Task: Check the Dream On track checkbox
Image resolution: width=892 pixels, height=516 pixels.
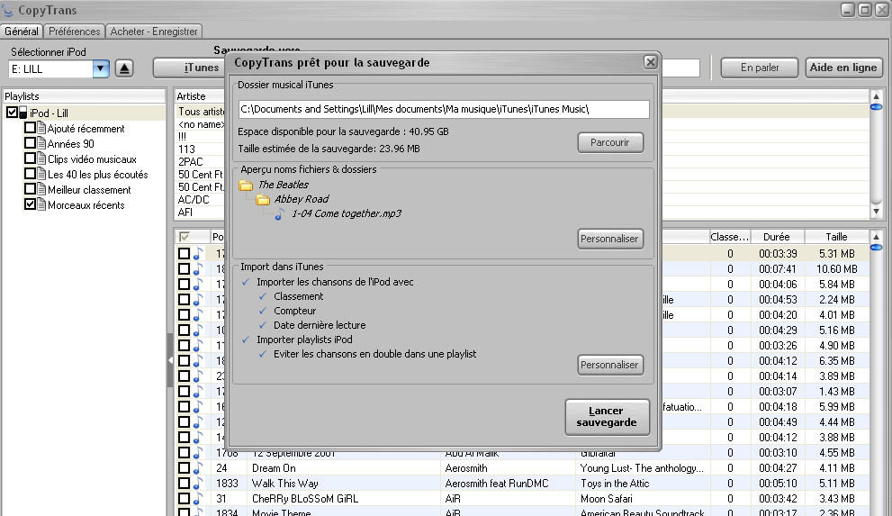Action: (184, 468)
